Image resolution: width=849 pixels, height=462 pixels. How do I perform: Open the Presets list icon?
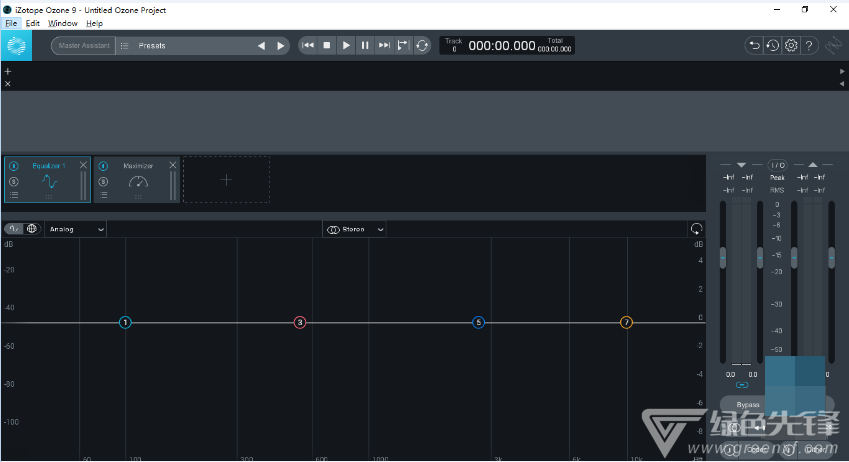coord(125,46)
